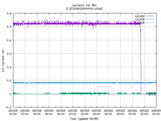Select the LCL41A legend label

[140, 16]
